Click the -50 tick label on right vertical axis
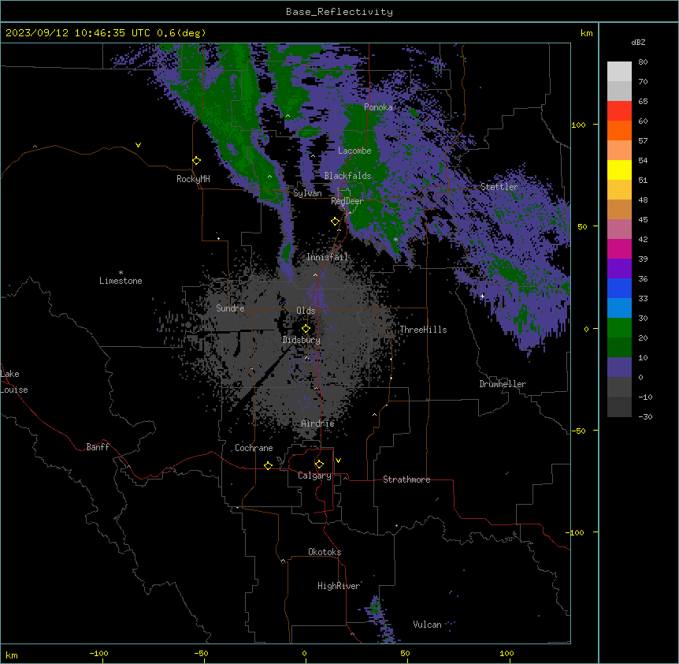 [x=578, y=431]
